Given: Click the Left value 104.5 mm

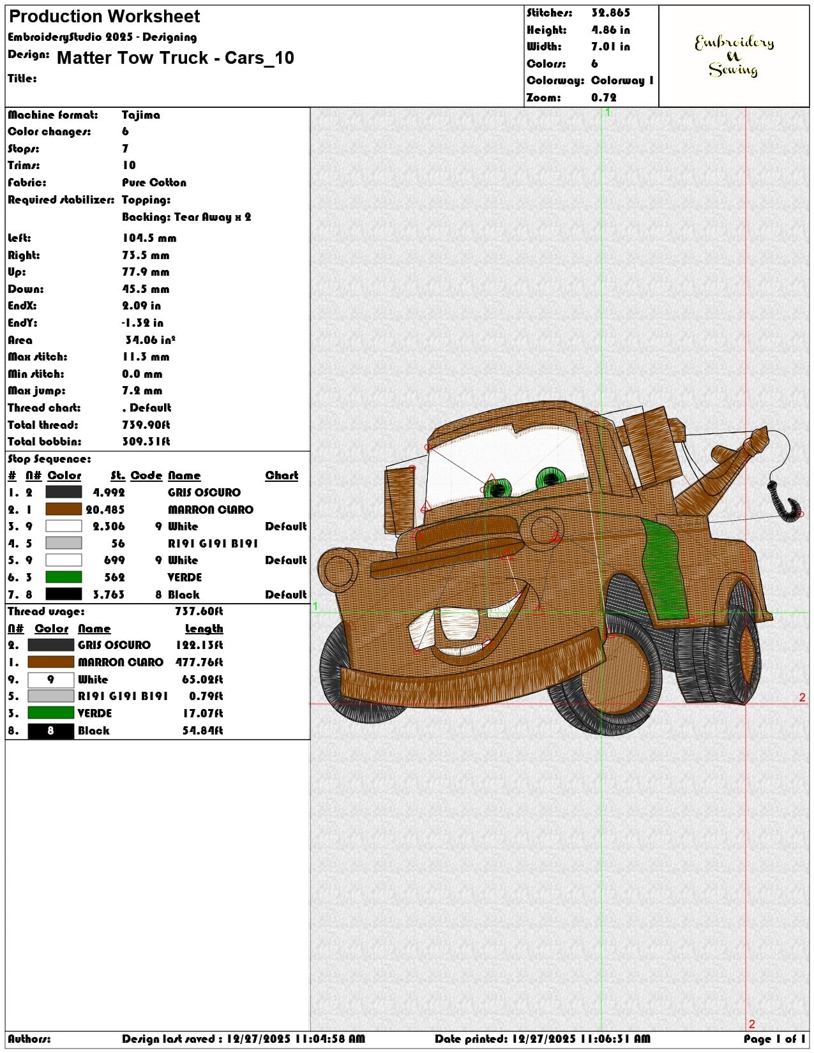Looking at the screenshot, I should click(149, 238).
